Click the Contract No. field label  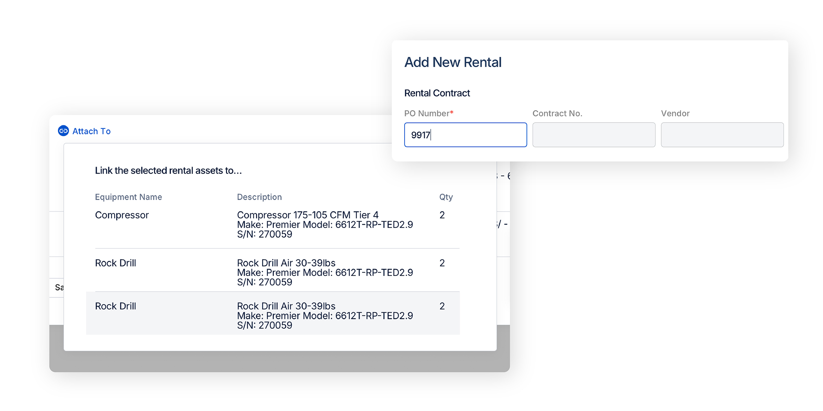click(557, 113)
